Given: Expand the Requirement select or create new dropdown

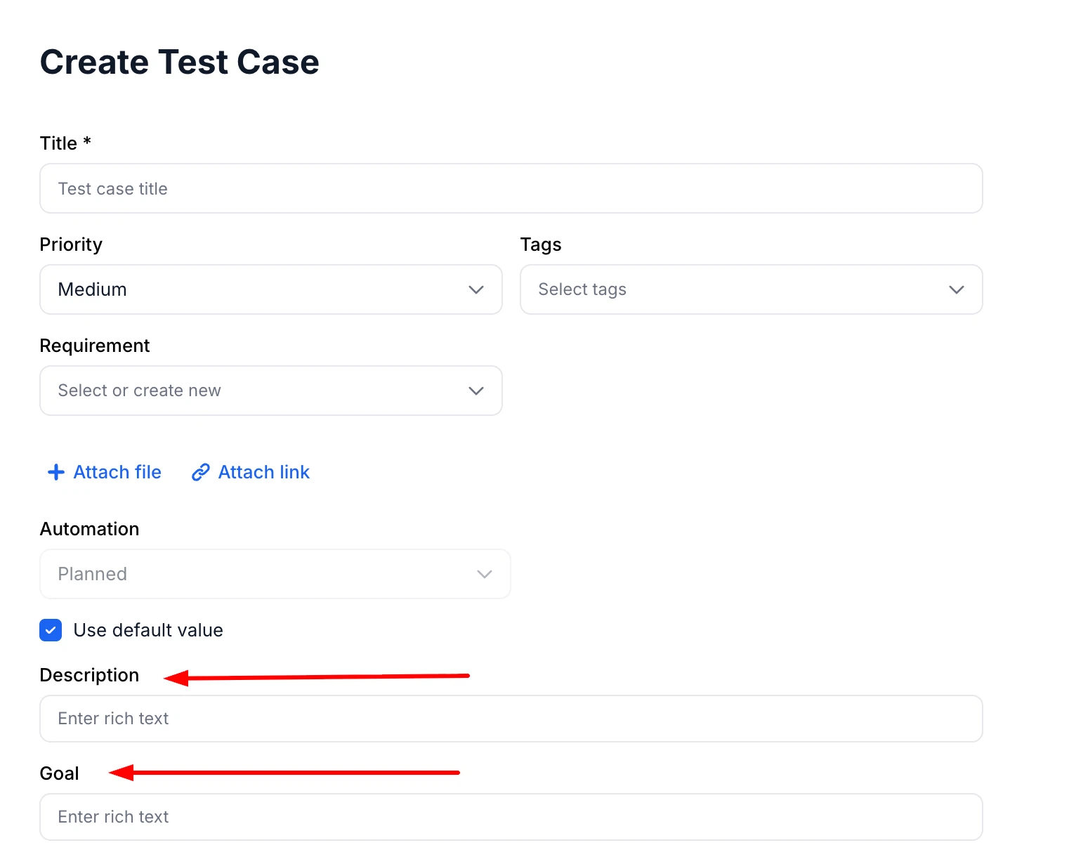Looking at the screenshot, I should click(x=271, y=391).
